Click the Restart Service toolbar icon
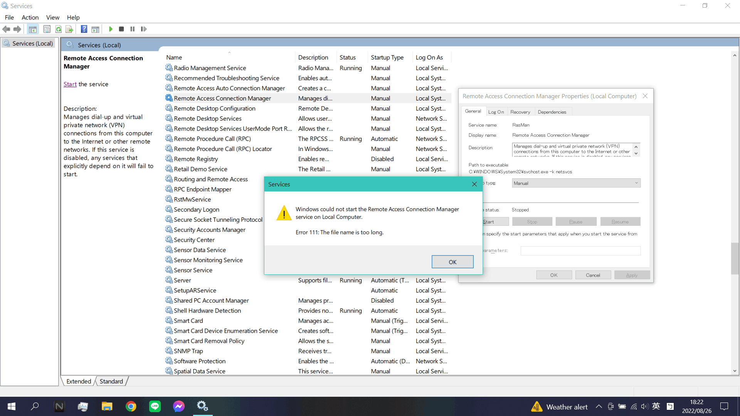The image size is (740, 416). click(x=144, y=29)
